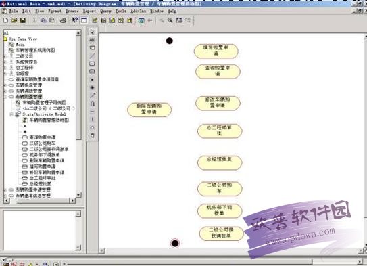Expand the 系统管理员 actor node
The height and width of the screenshot is (266, 367).
tap(5, 62)
